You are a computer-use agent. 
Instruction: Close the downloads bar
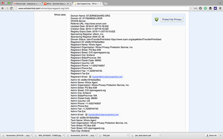tap(220, 136)
